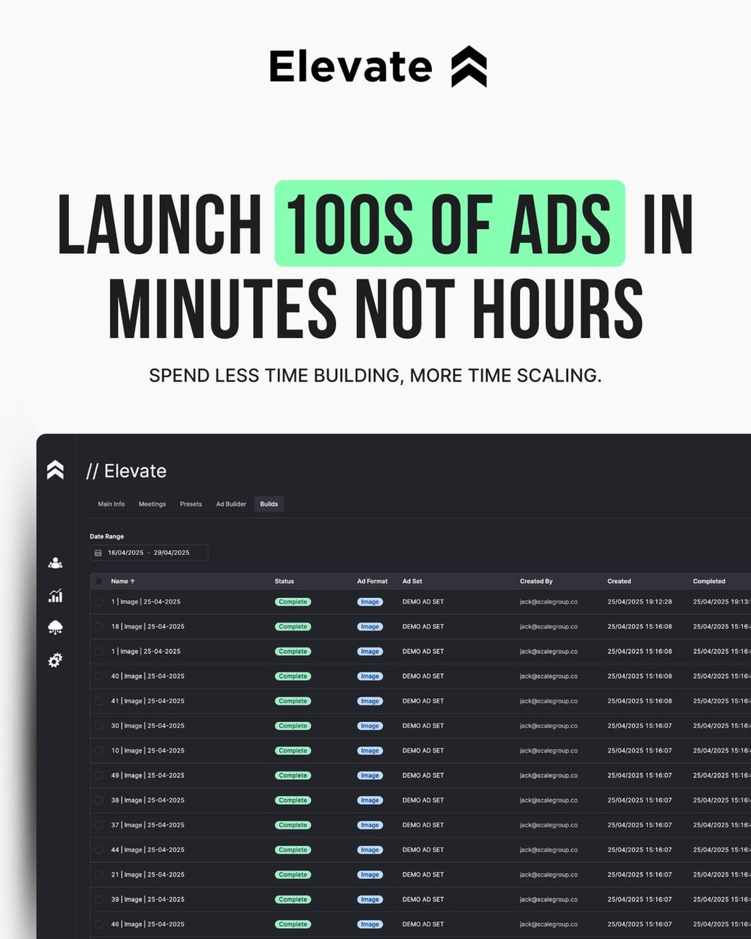Tick the 49 | Image row checkbox
This screenshot has width=751, height=939.
click(x=99, y=776)
